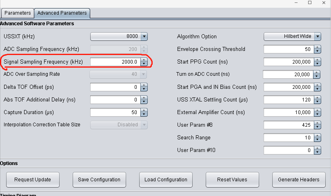Select the Advanced Parameters tab

pos(62,13)
